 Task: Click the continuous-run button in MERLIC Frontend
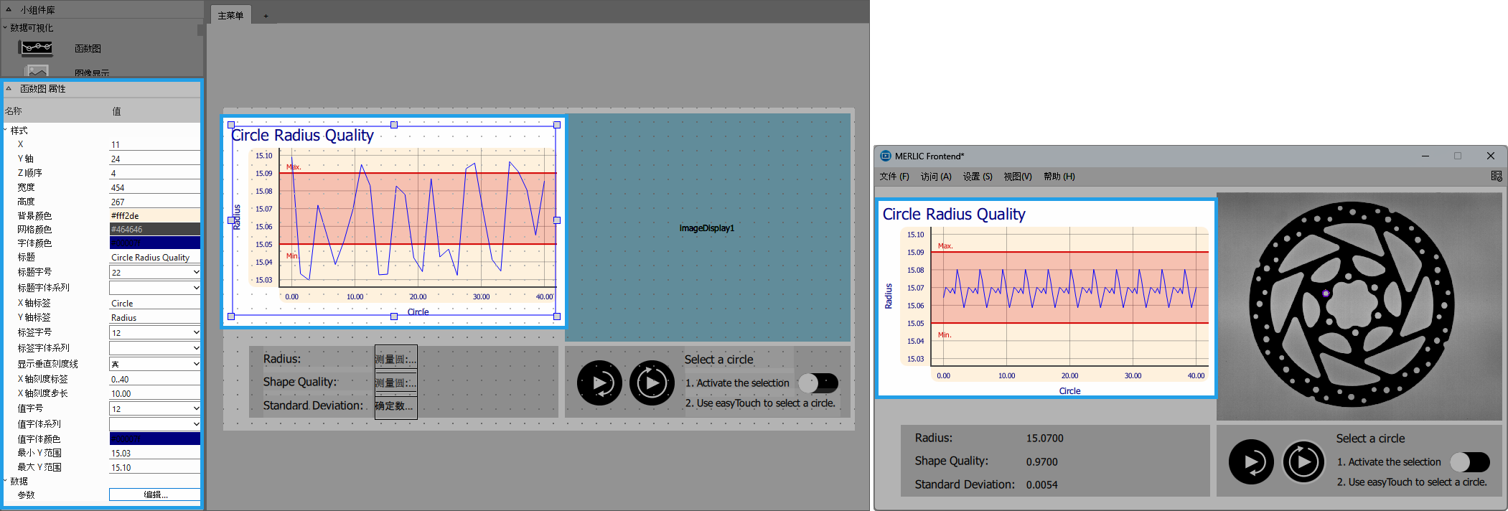tap(1303, 462)
